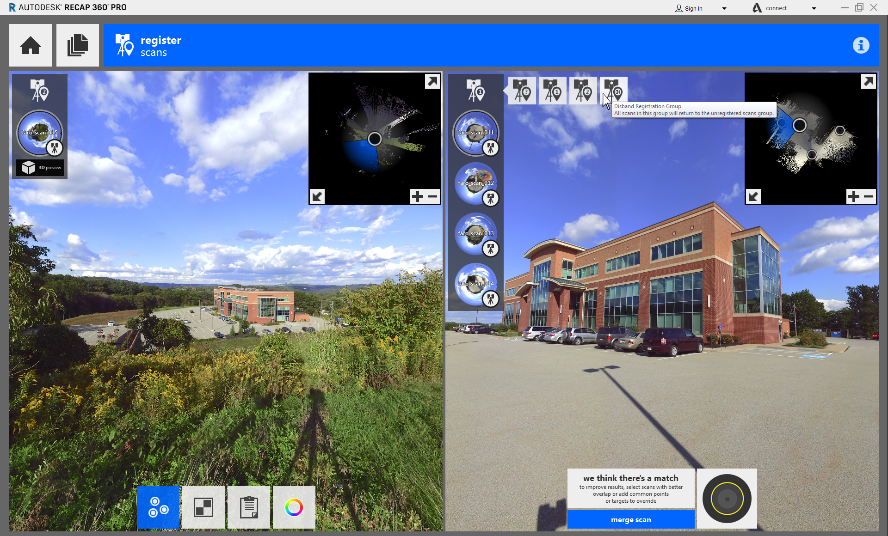Click the checkerboard split view icon
The width and height of the screenshot is (888, 536).
pyautogui.click(x=203, y=507)
